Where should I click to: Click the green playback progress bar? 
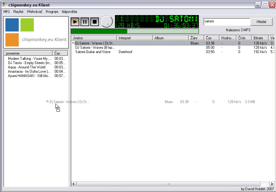[135, 31]
